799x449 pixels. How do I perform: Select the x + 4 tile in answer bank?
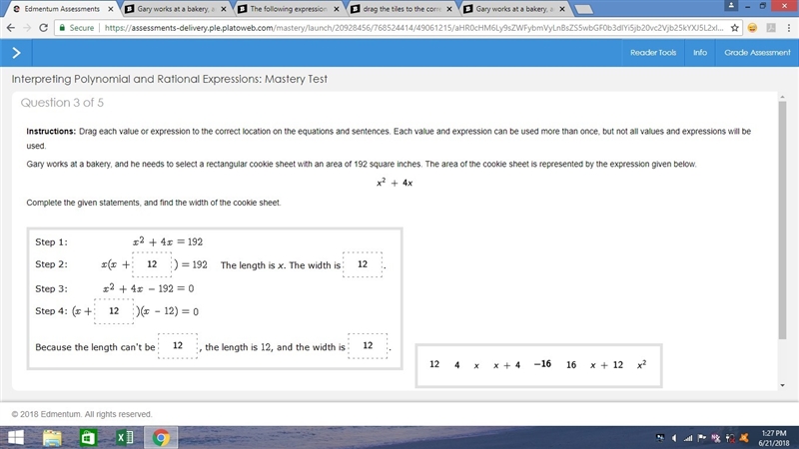pyautogui.click(x=507, y=365)
